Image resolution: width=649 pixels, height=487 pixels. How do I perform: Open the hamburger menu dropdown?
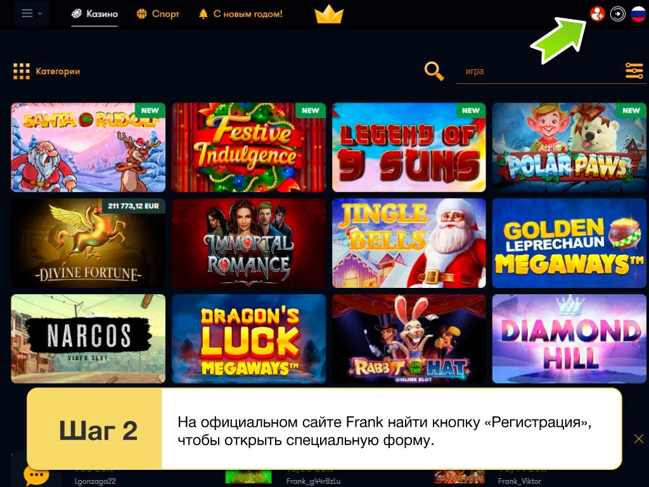click(32, 14)
